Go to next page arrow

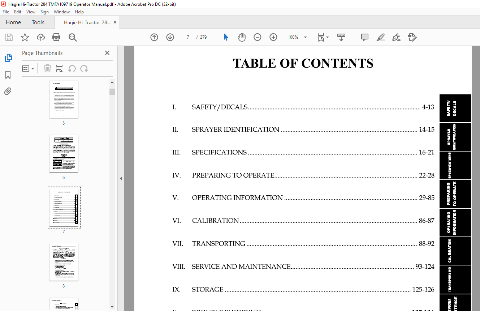pyautogui.click(x=170, y=37)
